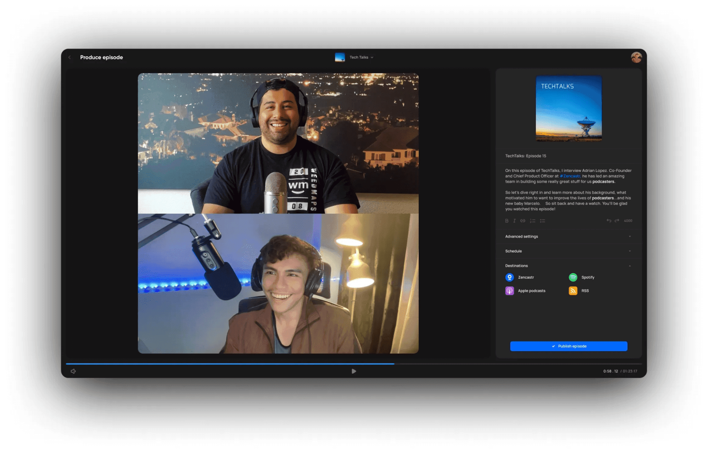Apply italic formatting to description
The width and height of the screenshot is (708, 451).
[514, 221]
